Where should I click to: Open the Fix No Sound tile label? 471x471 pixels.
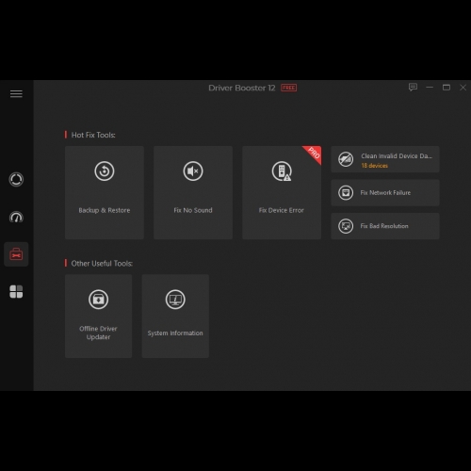click(193, 210)
